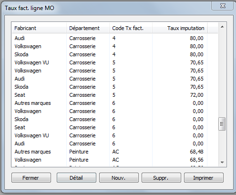Sort by the Département column header
The image size is (236, 195).
(x=88, y=28)
